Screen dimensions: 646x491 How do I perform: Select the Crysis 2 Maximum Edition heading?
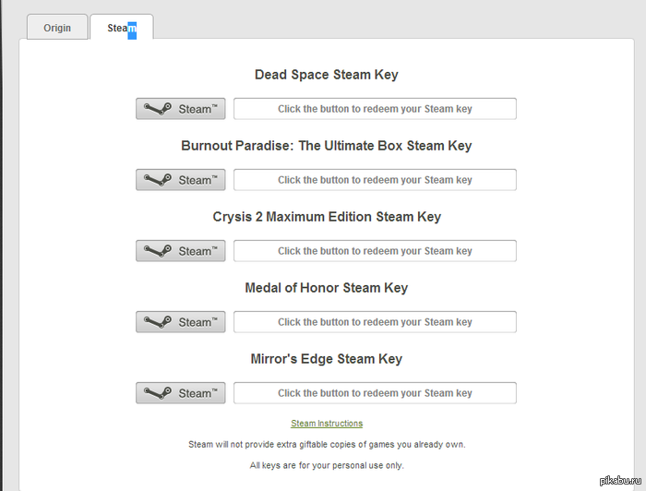pyautogui.click(x=327, y=217)
